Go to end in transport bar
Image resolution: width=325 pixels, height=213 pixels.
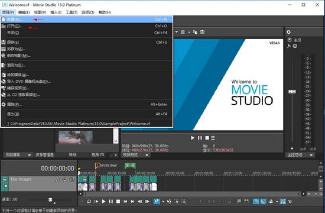point(132,201)
